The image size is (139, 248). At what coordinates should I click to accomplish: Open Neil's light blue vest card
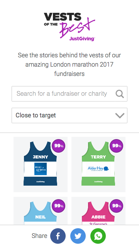(x=41, y=211)
